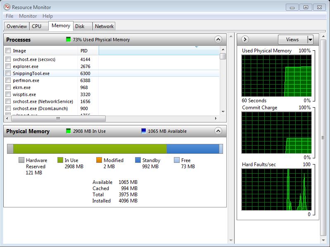Click the Modified legend swatch
330x247 pixels.
tap(99, 160)
